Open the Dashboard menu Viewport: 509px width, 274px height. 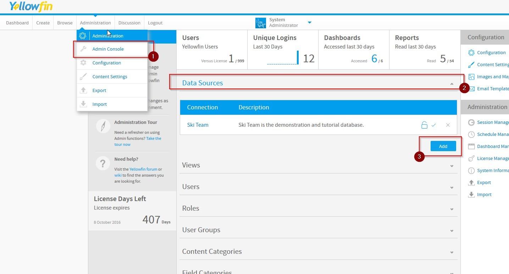pyautogui.click(x=17, y=23)
